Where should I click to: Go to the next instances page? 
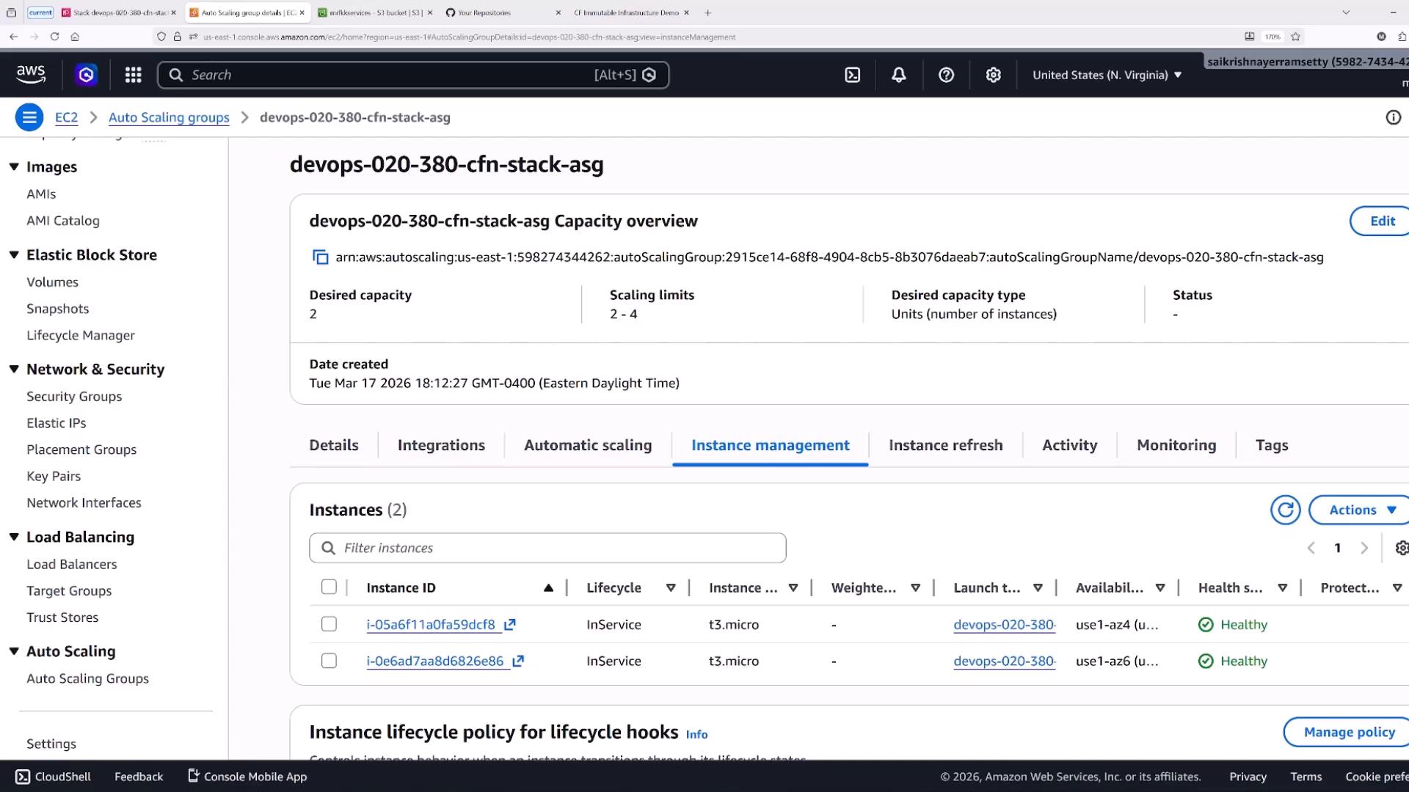coord(1364,548)
